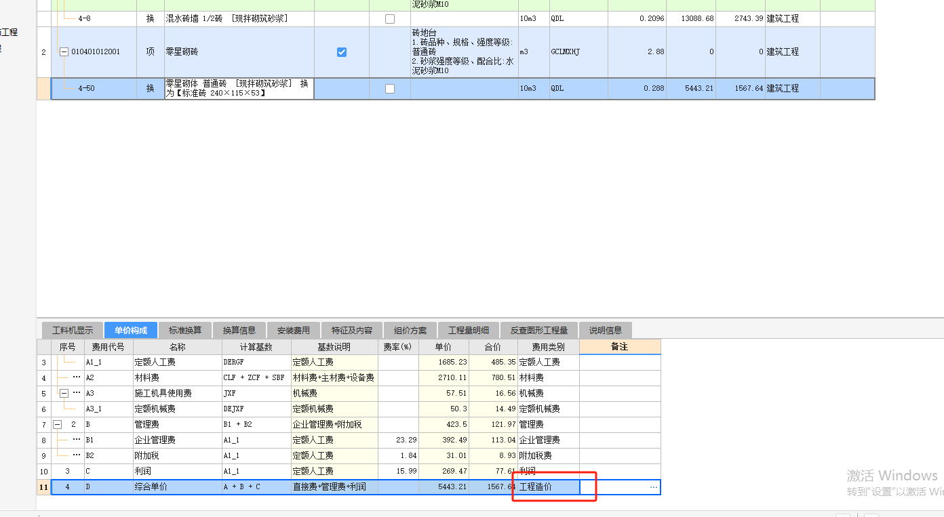Select the GCLMXHJ quantity expression cell

point(578,52)
